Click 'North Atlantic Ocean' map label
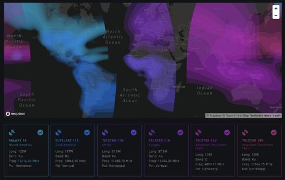 coord(113,37)
